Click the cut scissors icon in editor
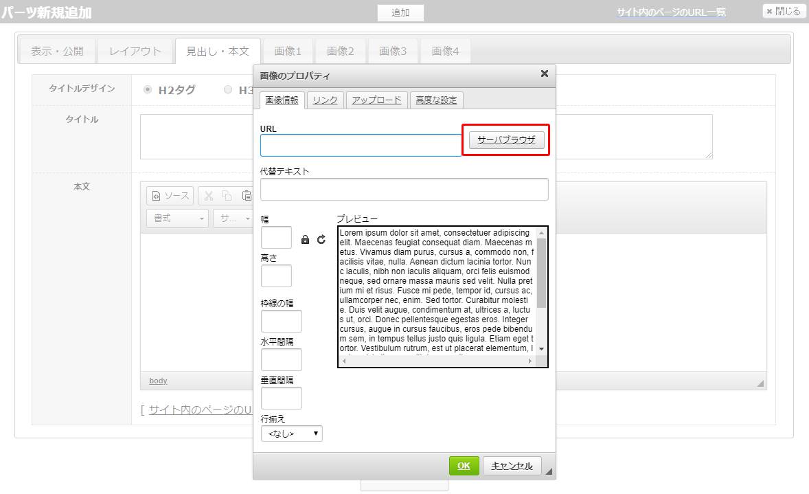809x494 pixels. [209, 196]
